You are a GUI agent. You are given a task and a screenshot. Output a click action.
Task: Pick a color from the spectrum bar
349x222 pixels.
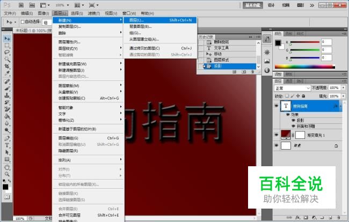305,66
